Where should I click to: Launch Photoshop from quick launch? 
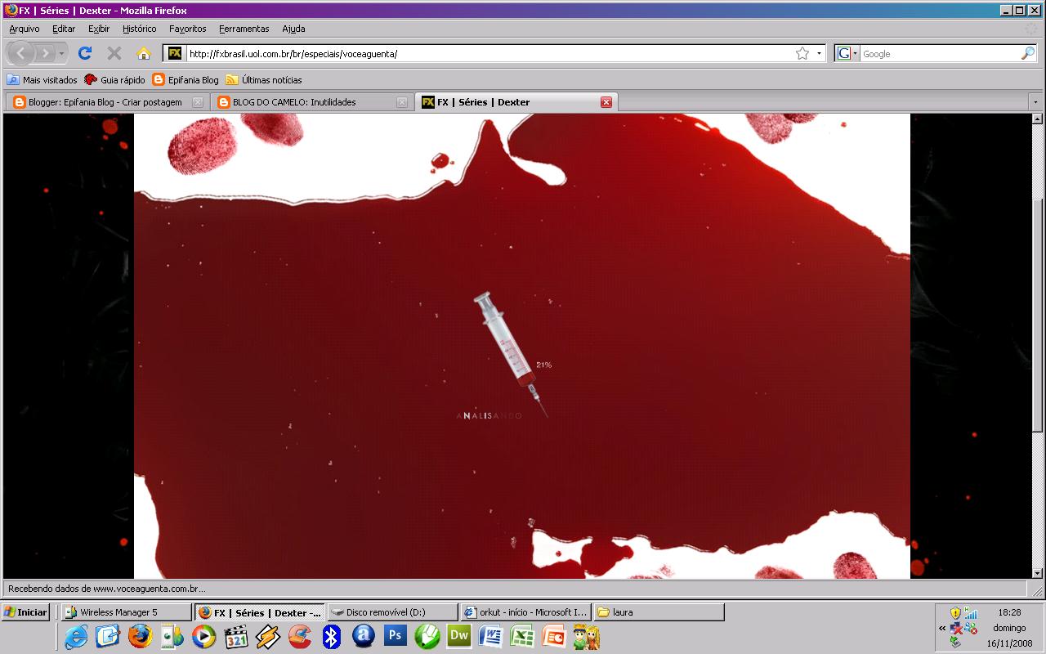click(396, 636)
